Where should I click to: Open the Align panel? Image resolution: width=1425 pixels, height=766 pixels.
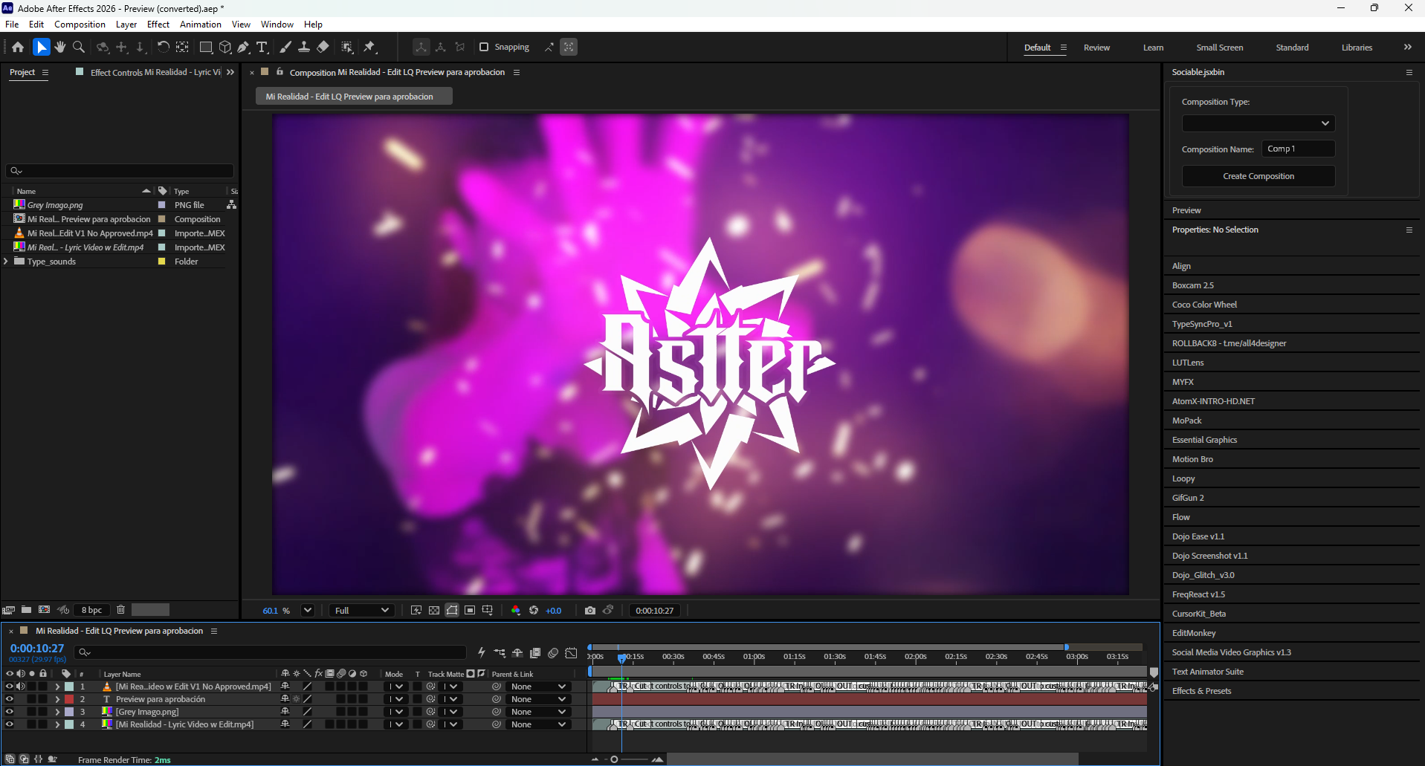pyautogui.click(x=1181, y=266)
